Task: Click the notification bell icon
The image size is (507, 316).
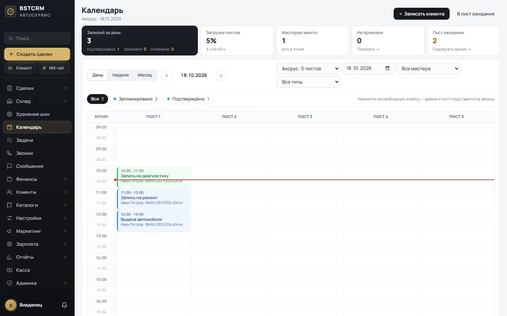Action: pos(64,305)
